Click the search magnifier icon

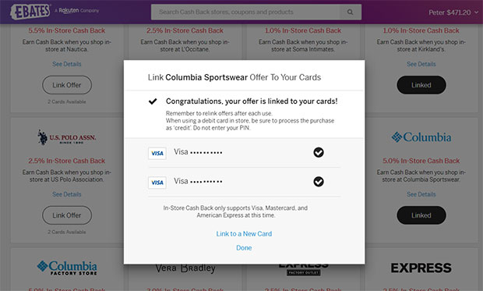click(x=351, y=12)
